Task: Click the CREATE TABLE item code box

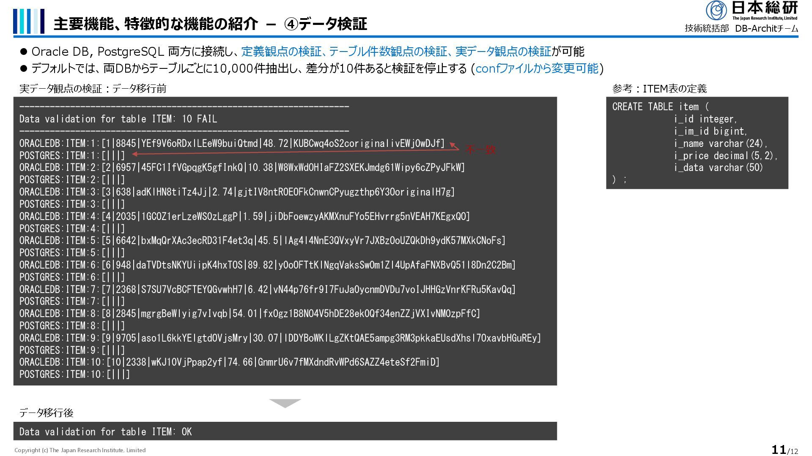Action: coord(697,143)
